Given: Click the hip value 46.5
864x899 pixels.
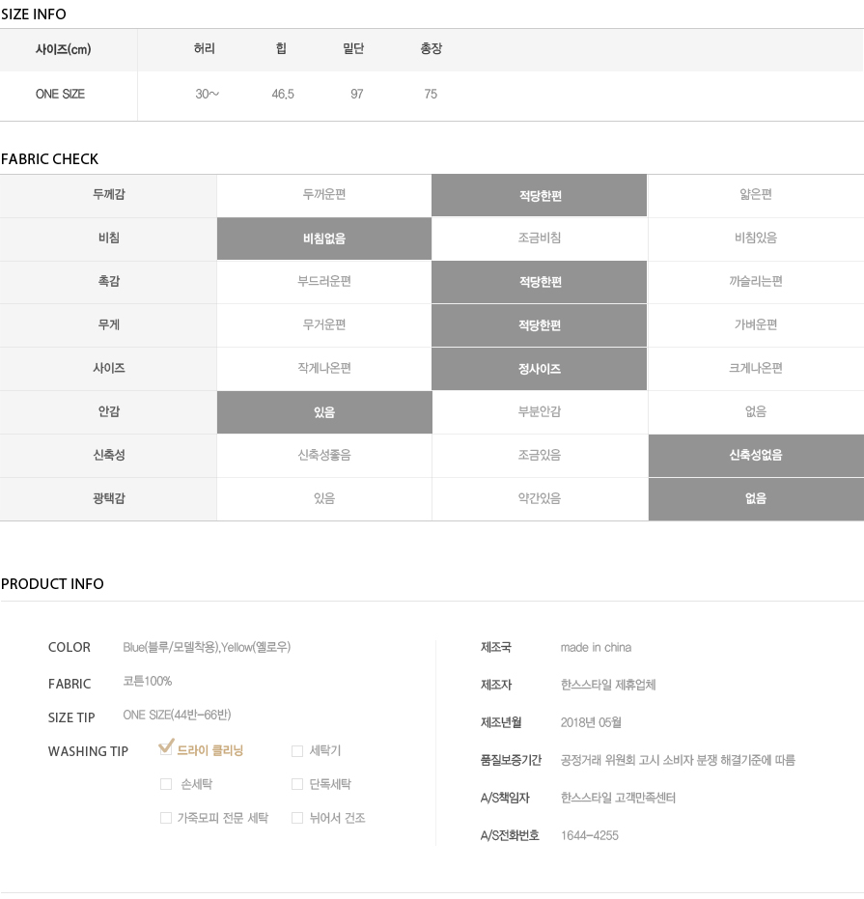Looking at the screenshot, I should (x=283, y=94).
